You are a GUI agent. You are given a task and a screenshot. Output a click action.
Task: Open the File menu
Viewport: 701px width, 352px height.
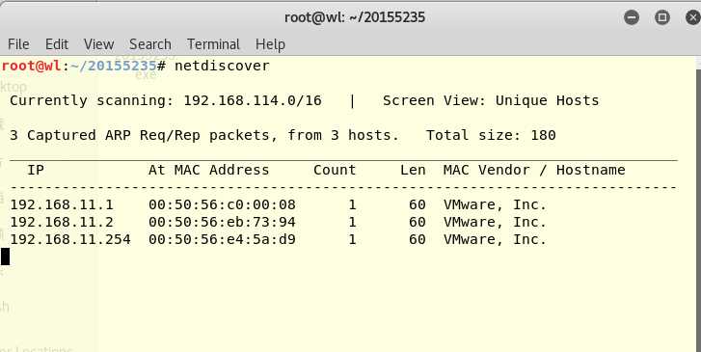tap(18, 44)
